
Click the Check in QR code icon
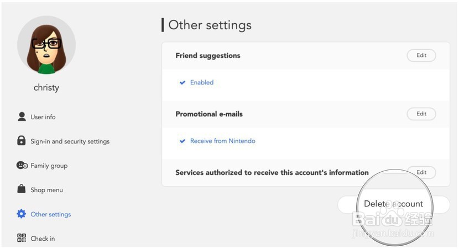(22, 238)
